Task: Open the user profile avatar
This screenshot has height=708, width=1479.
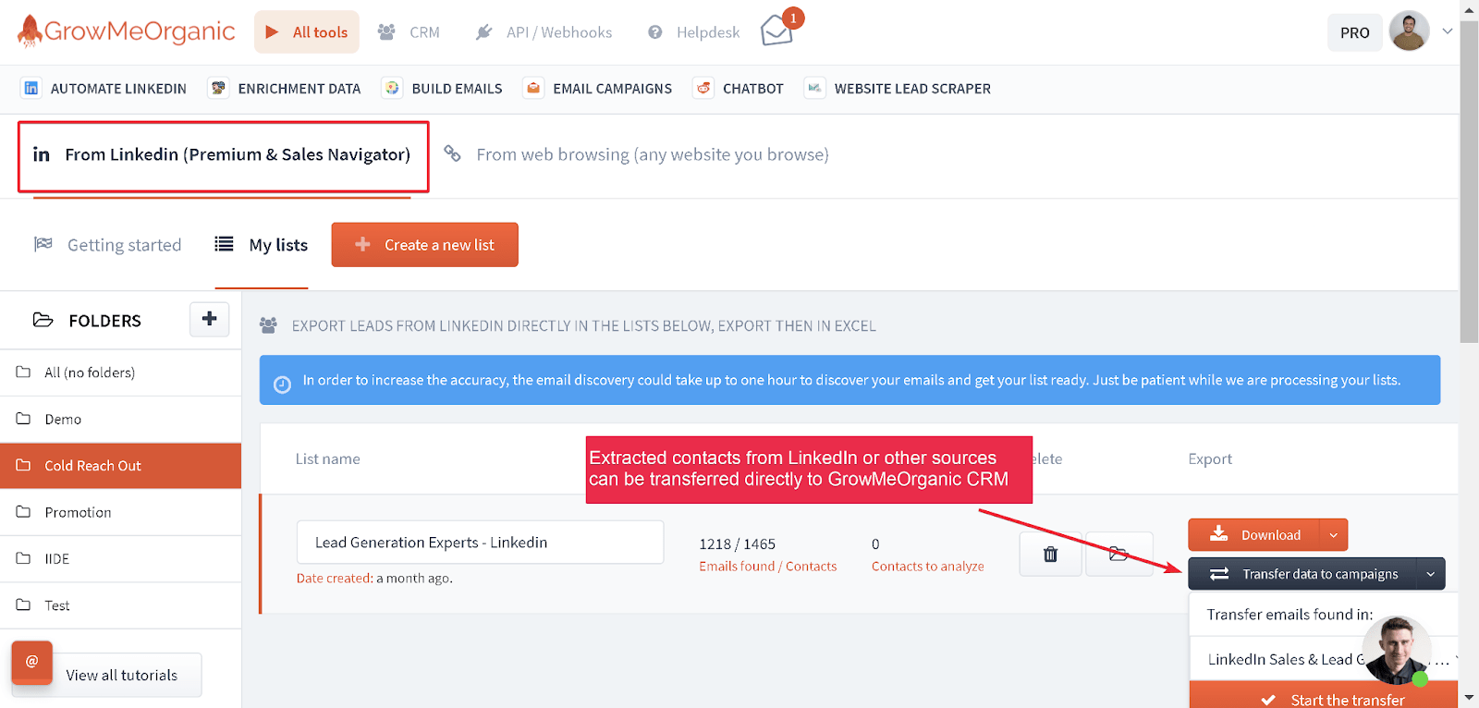Action: pos(1409,31)
